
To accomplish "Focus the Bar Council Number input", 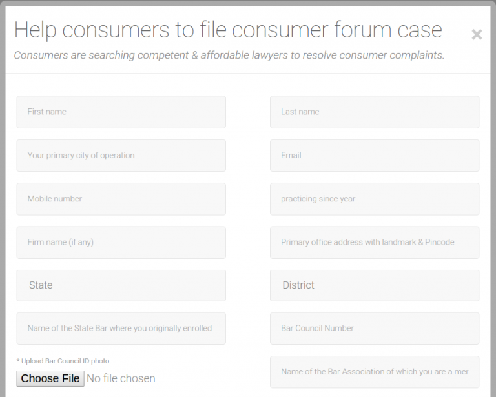I will tap(375, 329).
